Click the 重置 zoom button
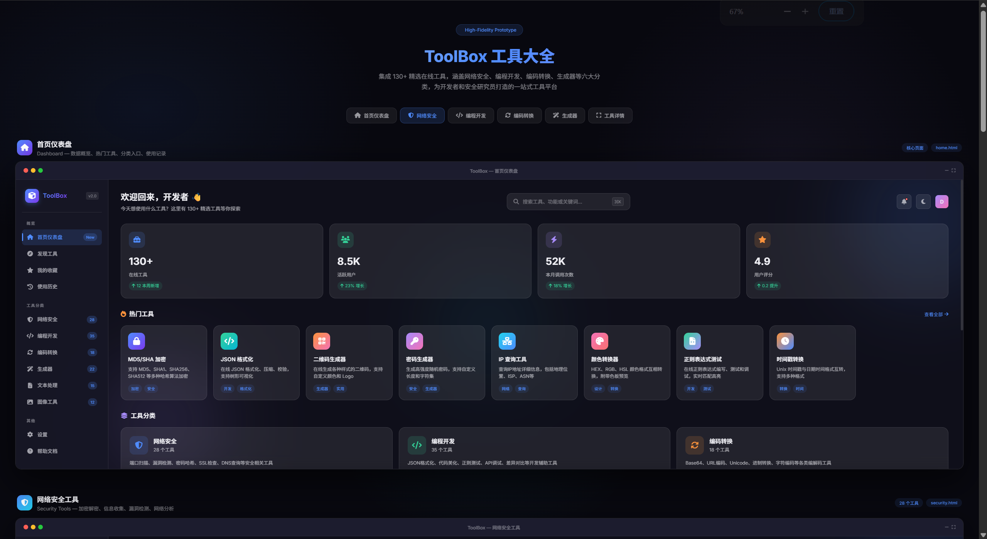 pos(836,12)
